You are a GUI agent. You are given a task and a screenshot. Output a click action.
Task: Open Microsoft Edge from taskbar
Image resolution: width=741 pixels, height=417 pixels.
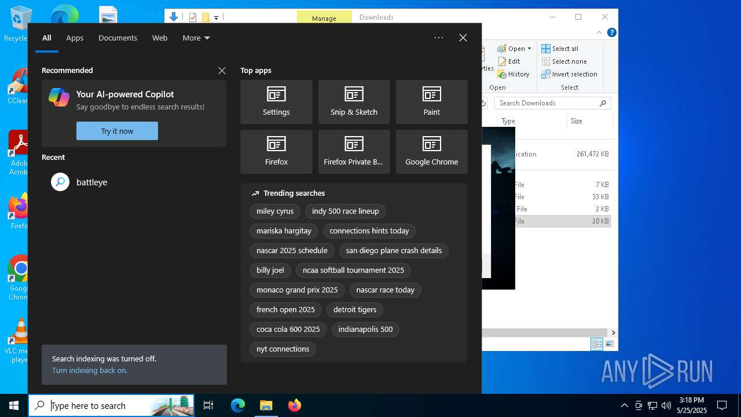coord(238,405)
